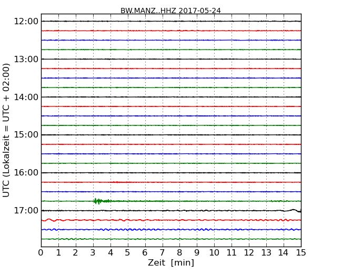Click the 15:00 time tick label
342x274 pixels.
[x=26, y=135]
